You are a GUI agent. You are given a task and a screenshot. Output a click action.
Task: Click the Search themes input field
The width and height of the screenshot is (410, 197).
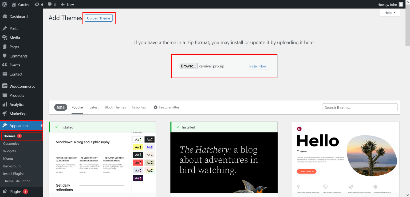360,107
